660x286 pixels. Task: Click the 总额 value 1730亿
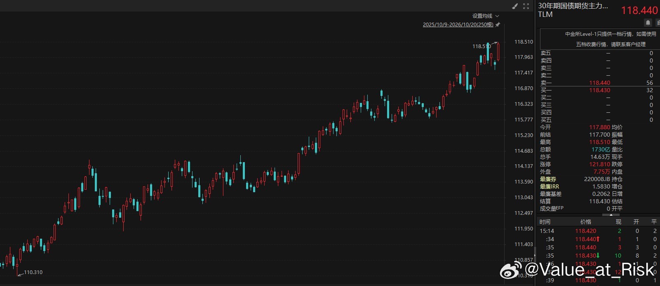tap(601, 149)
